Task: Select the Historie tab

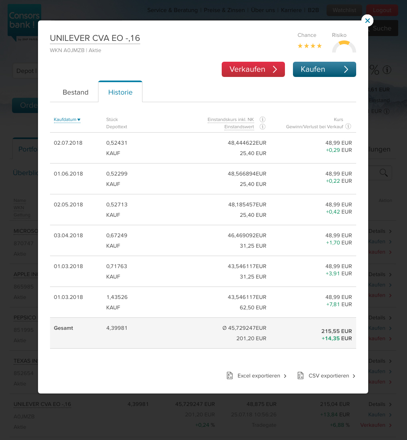Action: (x=120, y=92)
